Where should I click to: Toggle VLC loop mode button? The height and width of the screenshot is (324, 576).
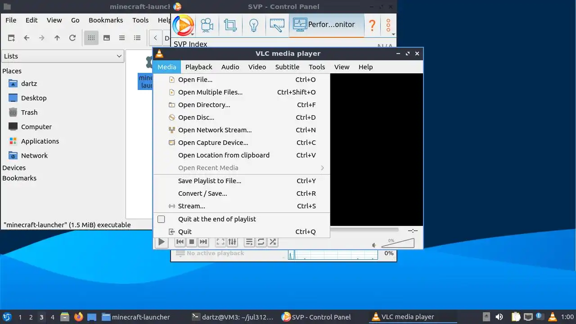click(x=261, y=242)
